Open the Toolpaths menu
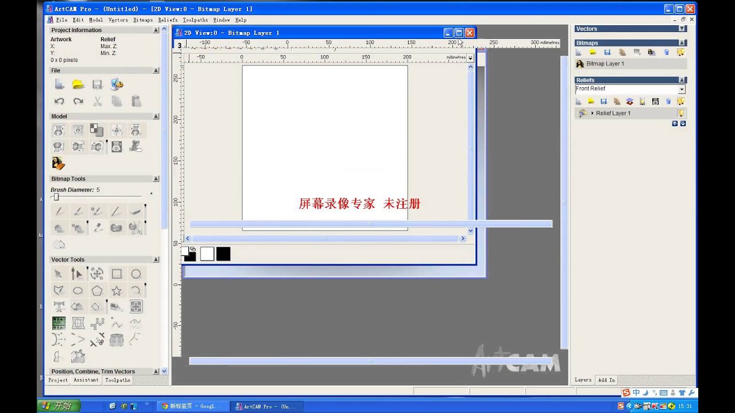The width and height of the screenshot is (735, 413). pyautogui.click(x=195, y=20)
